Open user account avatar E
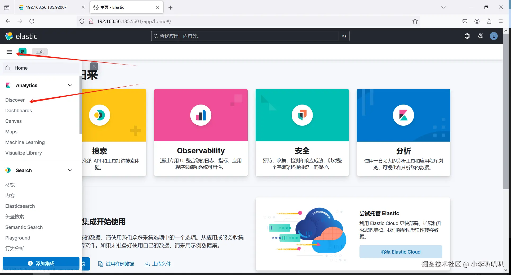 click(x=494, y=36)
